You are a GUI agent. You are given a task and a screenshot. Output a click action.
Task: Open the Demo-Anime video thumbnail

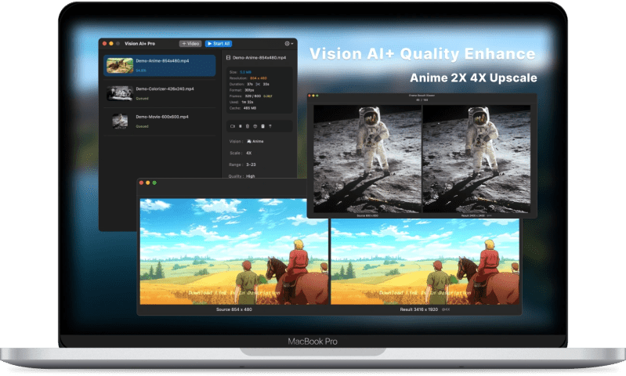(x=120, y=66)
